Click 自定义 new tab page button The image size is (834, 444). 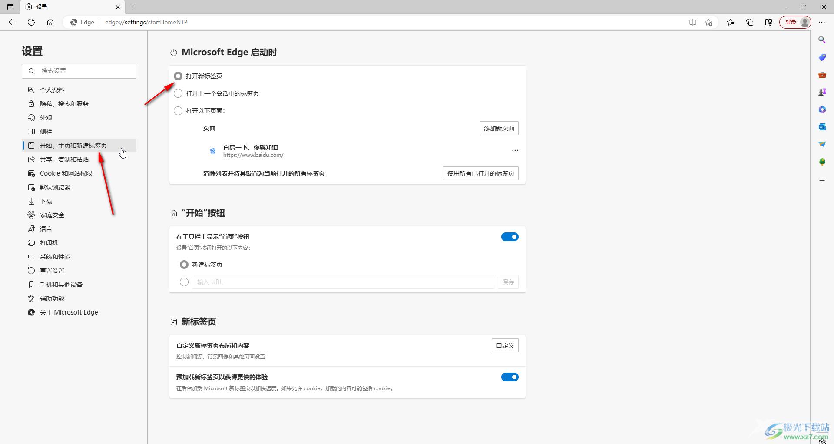pyautogui.click(x=505, y=345)
